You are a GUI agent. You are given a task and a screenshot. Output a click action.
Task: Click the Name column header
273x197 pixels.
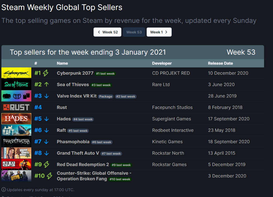[x=62, y=63]
